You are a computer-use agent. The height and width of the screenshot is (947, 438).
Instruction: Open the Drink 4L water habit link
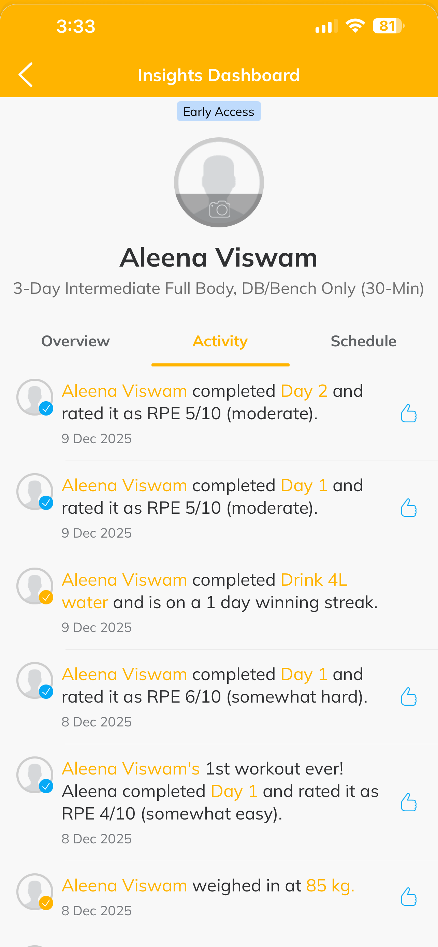[x=314, y=580]
